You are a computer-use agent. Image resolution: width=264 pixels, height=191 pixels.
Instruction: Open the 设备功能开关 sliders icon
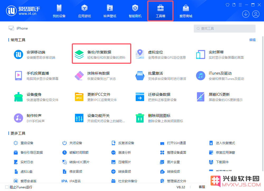pos(79,118)
